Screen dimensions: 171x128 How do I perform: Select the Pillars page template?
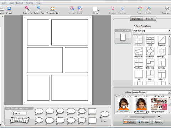[150, 75]
